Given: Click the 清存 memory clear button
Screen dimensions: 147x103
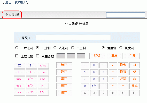Looking at the screenshot, I should pyautogui.click(x=64, y=93).
